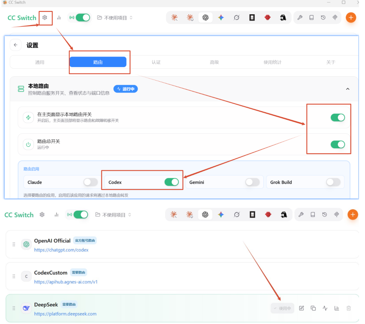Open the https://platform.deepseek.com link
The image size is (365, 324).
click(65, 314)
